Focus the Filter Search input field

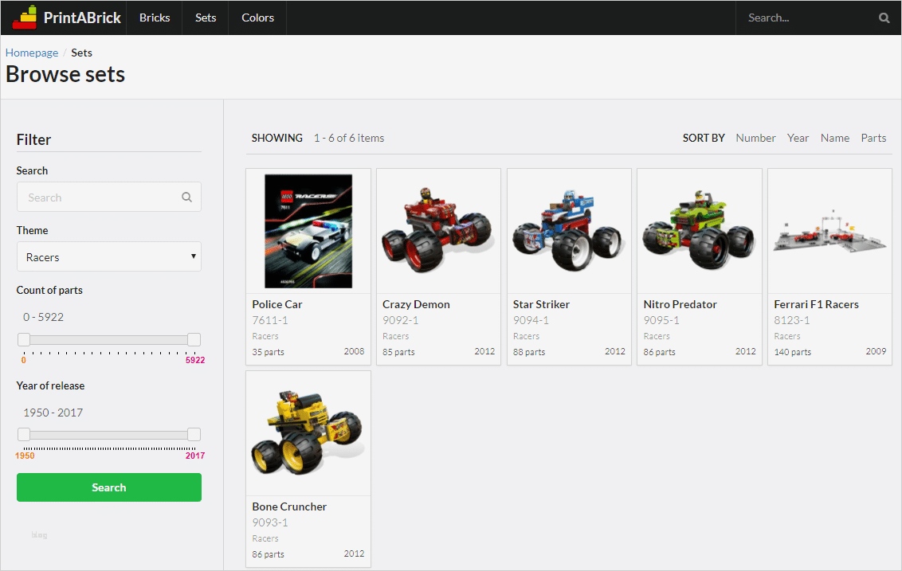click(108, 198)
